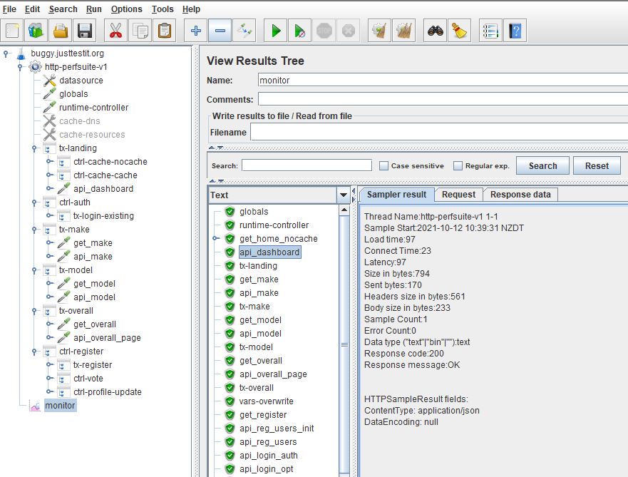Collapse the ctrl-register tree node
Viewport: 628px width, 477px height.
[34, 352]
